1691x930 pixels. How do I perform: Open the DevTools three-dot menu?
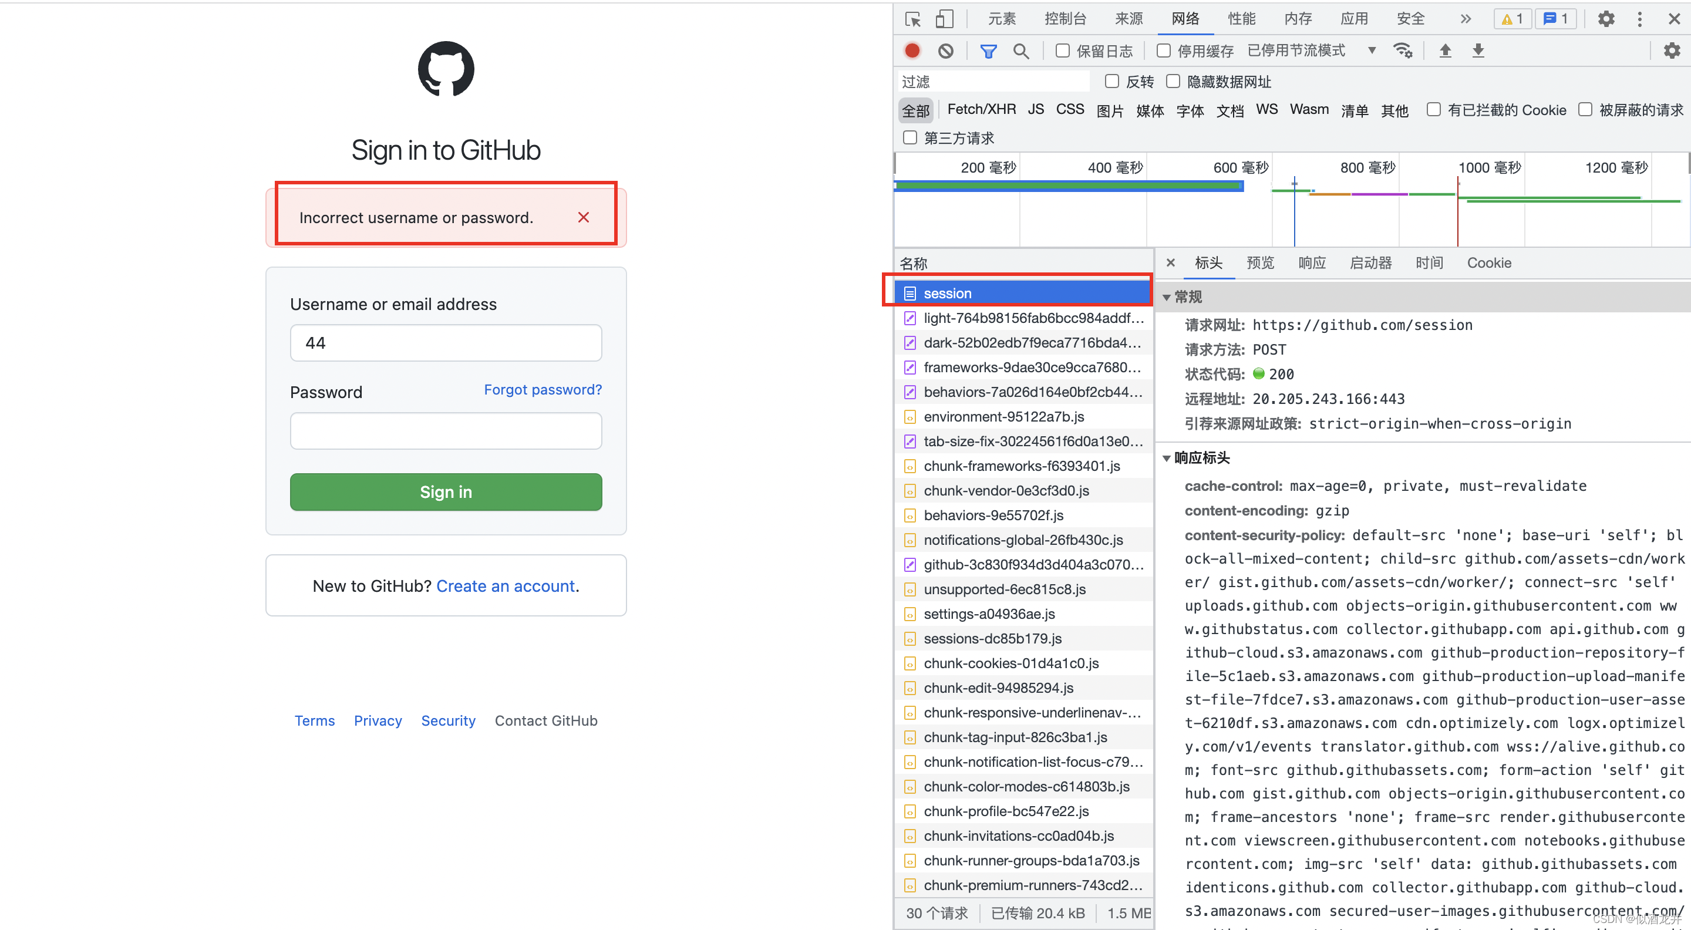(1639, 19)
